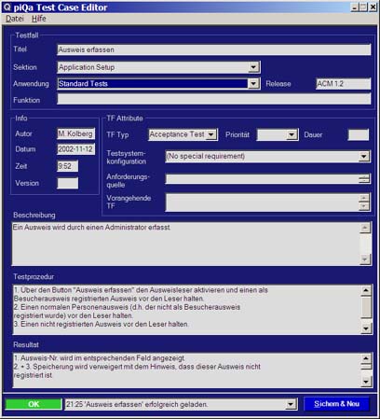
Task: Expand the Sektion dropdown arrow
Action: [253, 67]
